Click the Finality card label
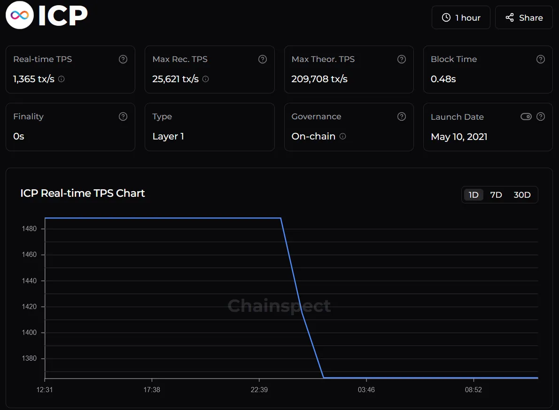The image size is (559, 410). click(x=28, y=116)
